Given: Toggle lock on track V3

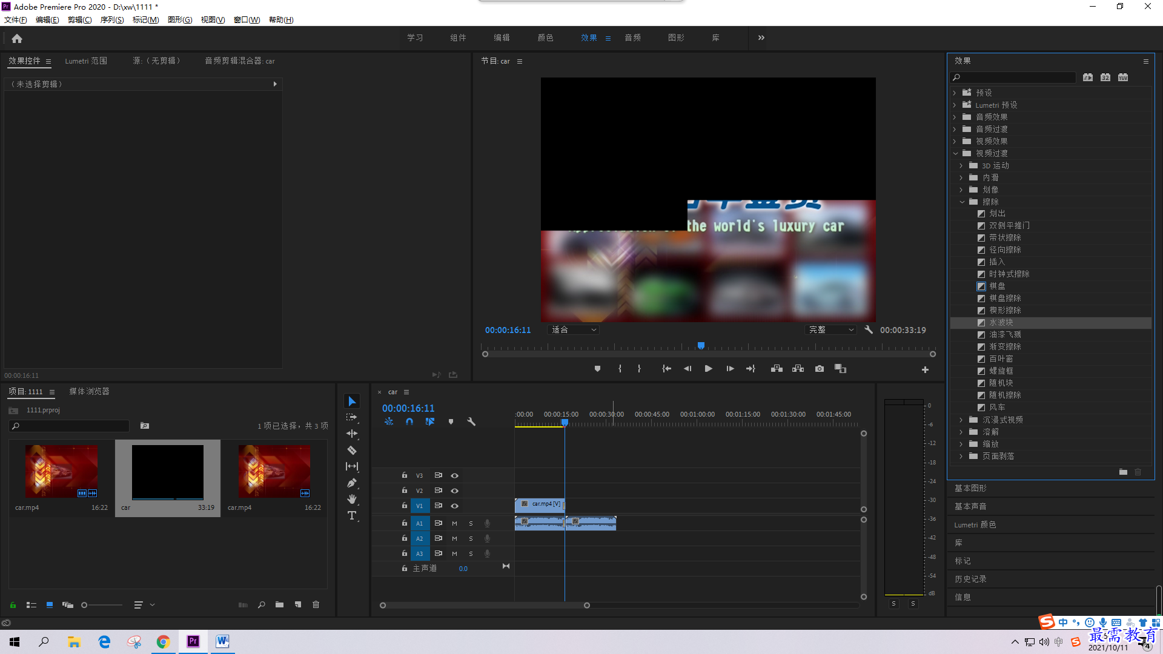Looking at the screenshot, I should point(405,475).
